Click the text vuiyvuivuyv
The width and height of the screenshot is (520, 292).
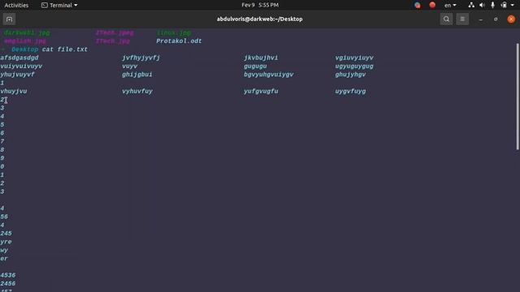(21, 67)
